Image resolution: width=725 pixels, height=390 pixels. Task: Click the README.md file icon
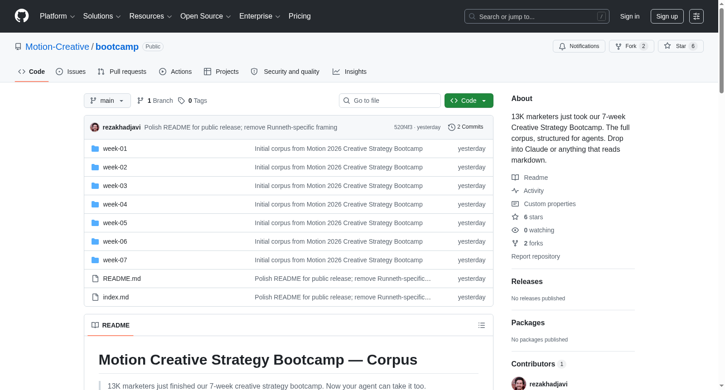(x=95, y=279)
